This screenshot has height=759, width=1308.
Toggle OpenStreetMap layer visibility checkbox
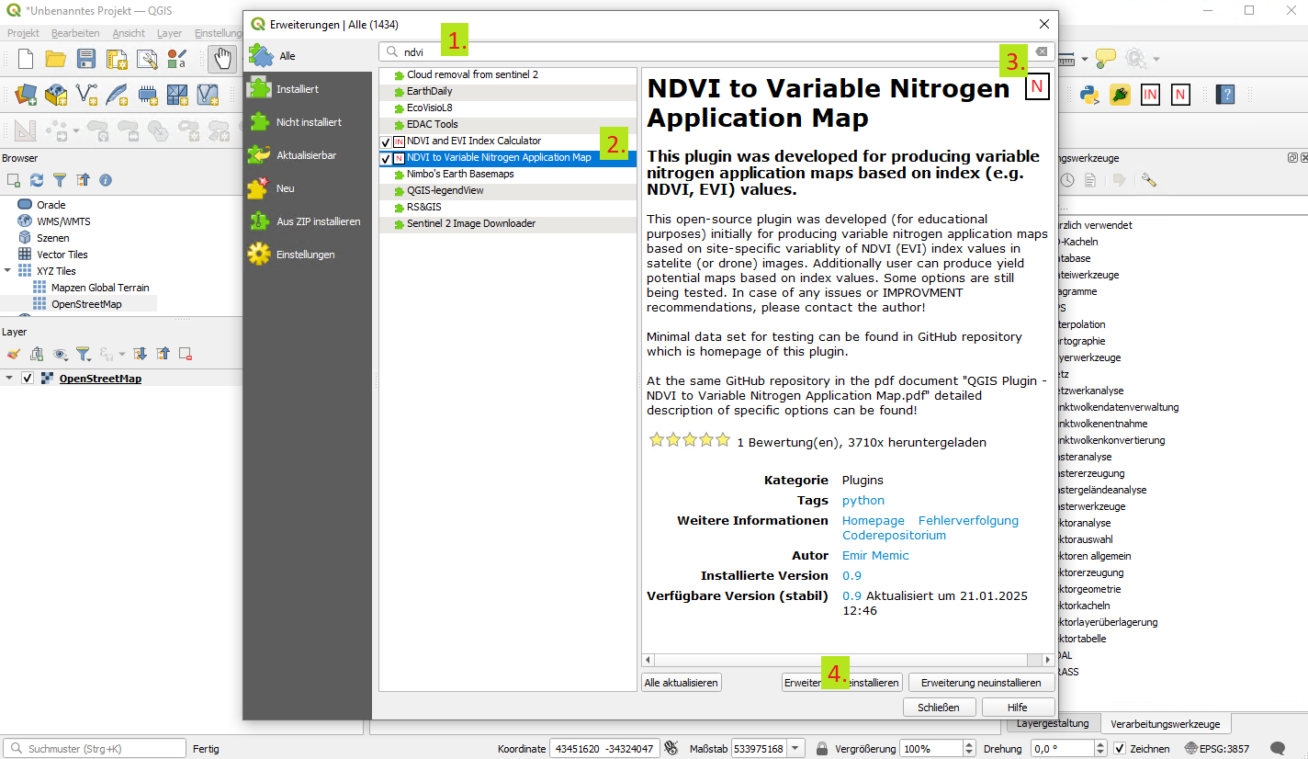click(28, 379)
